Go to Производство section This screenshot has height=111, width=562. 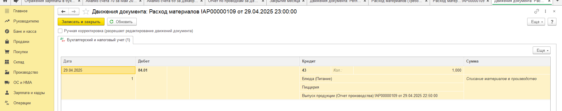click(x=26, y=72)
